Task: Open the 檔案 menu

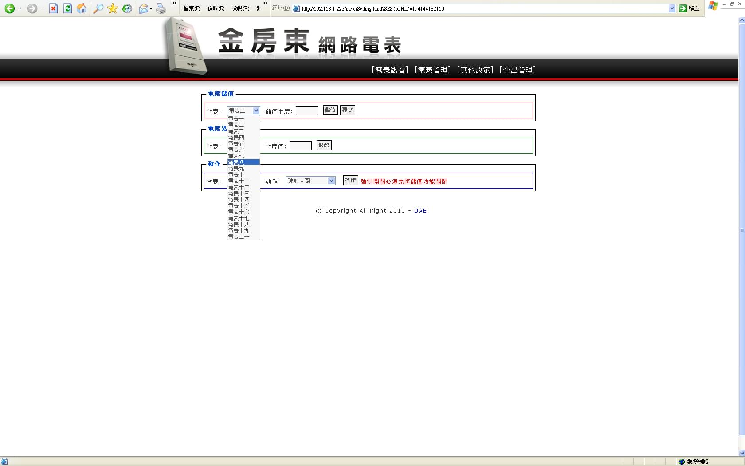Action: 192,8
